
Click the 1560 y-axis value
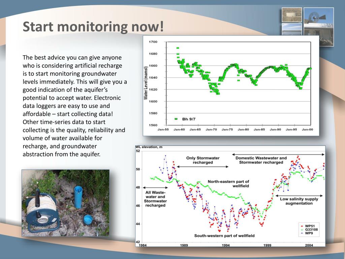coord(153,125)
